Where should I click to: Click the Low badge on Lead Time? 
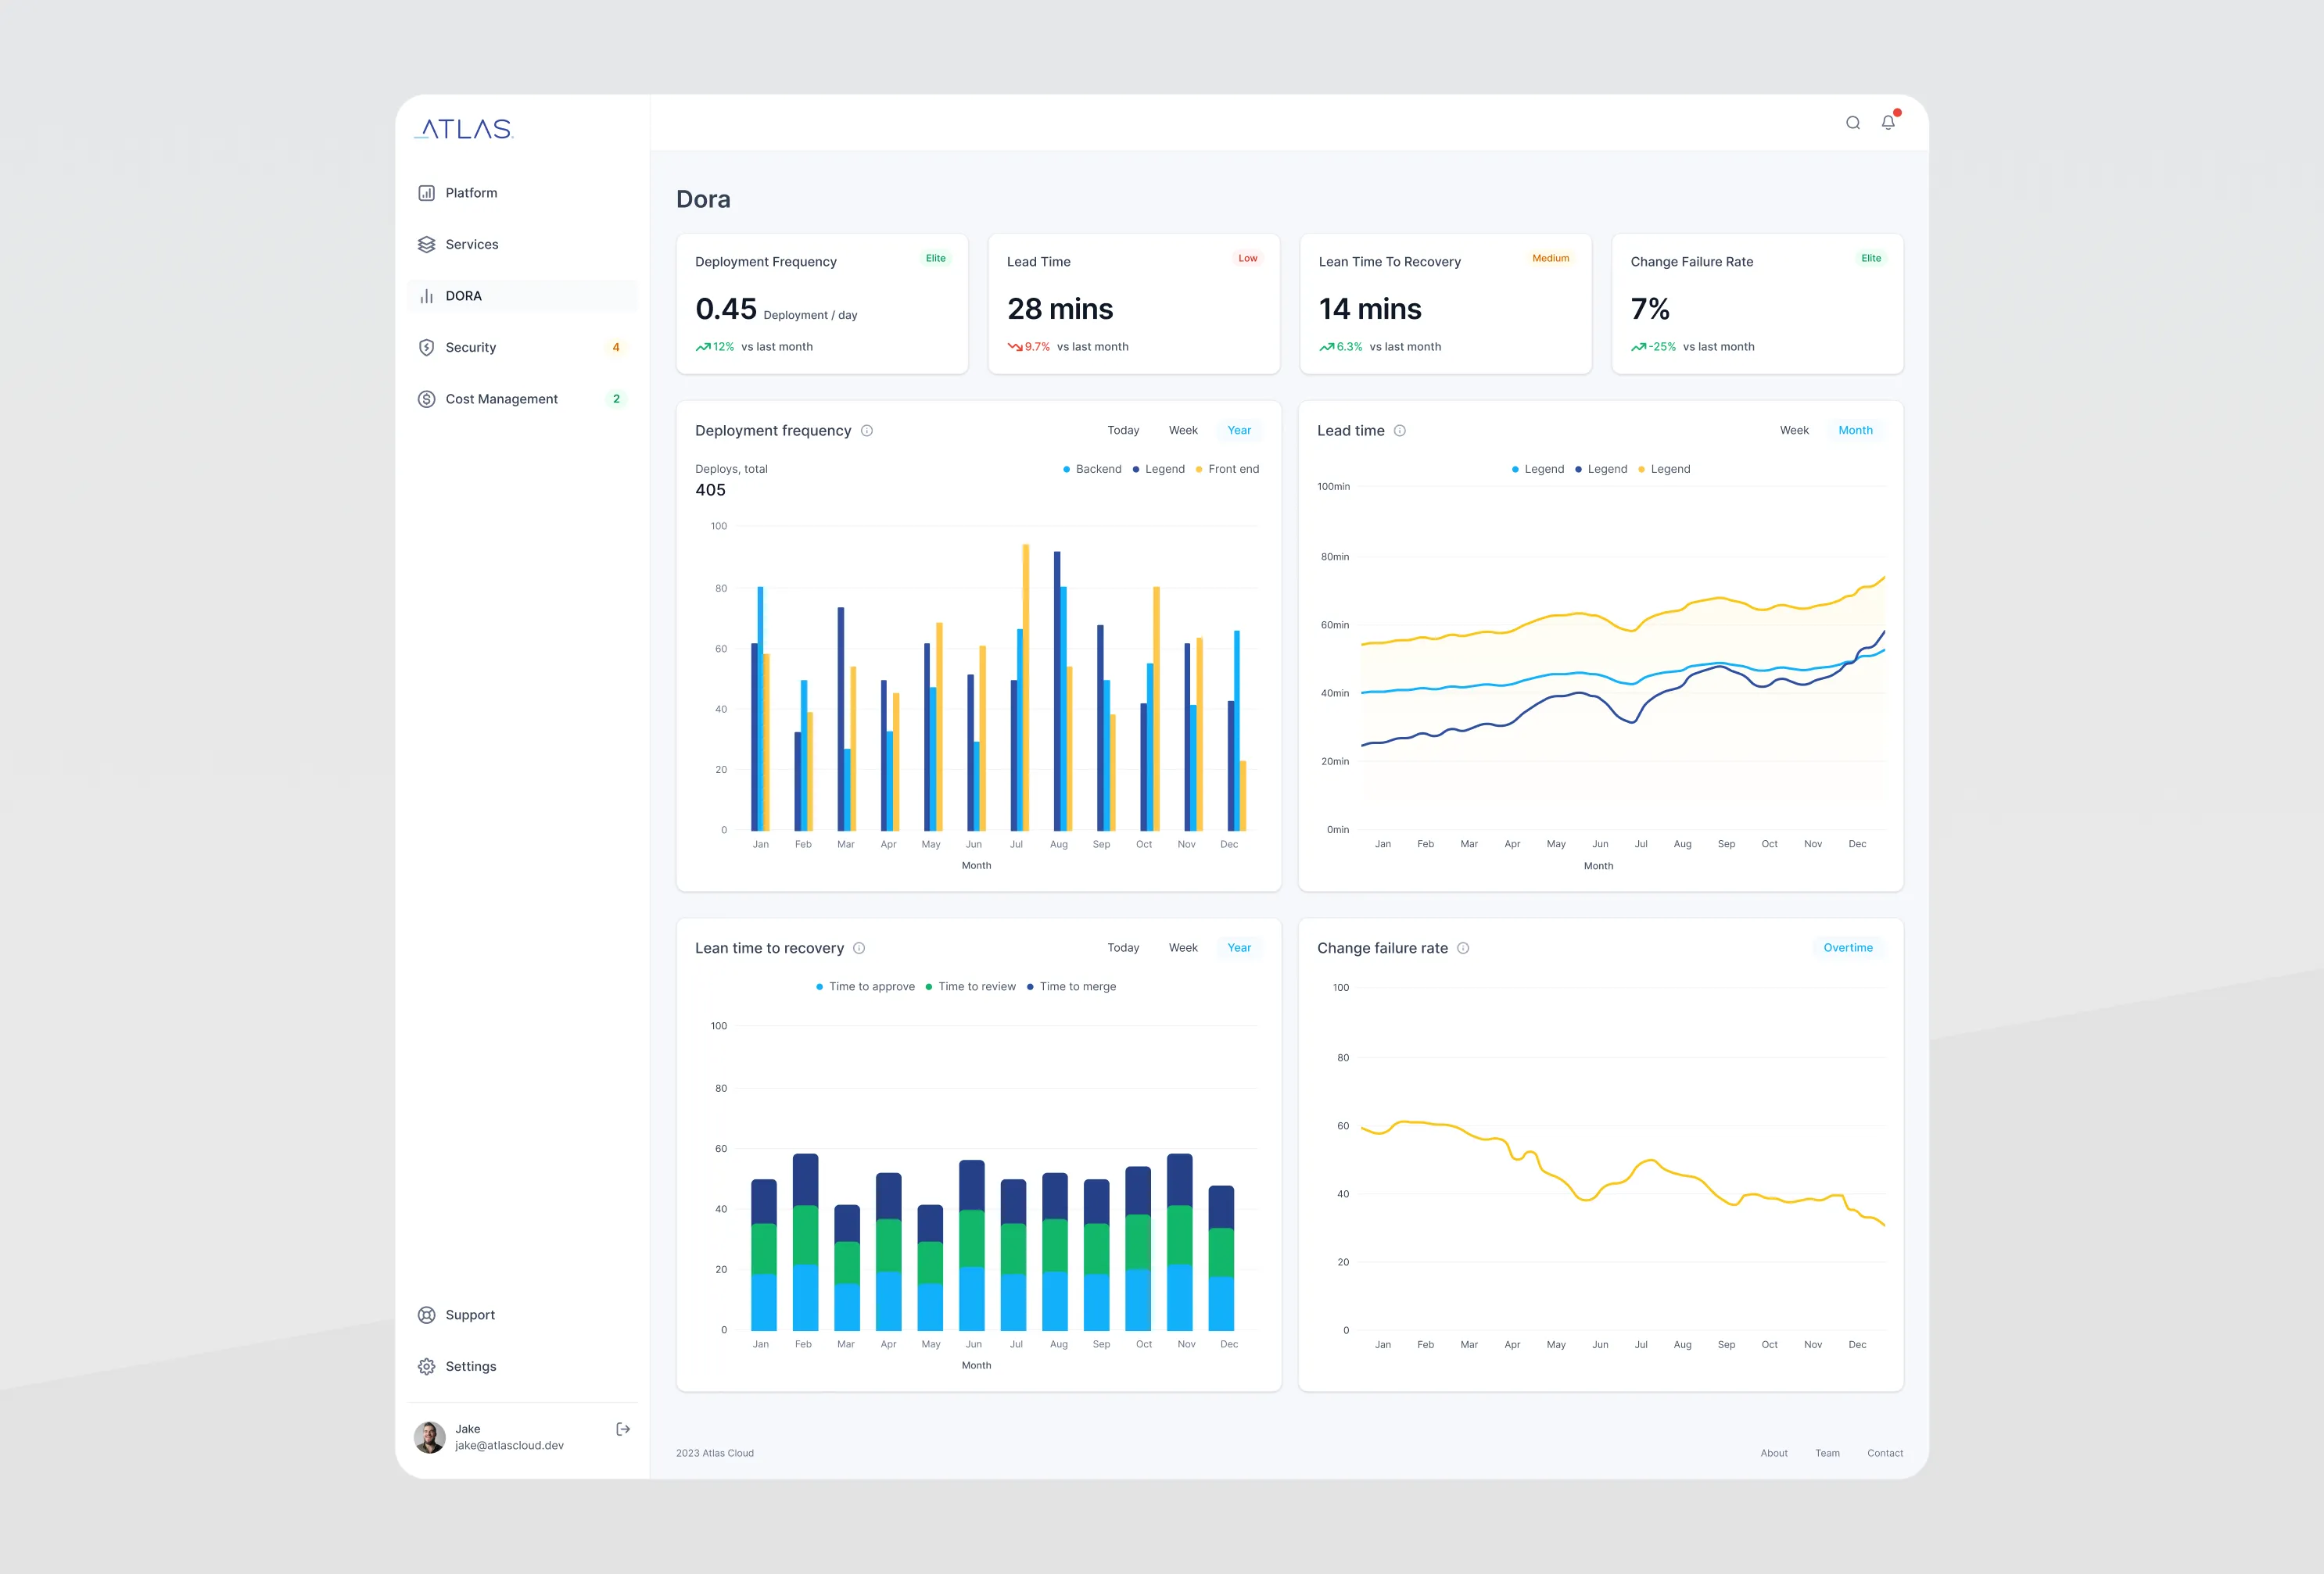click(1247, 259)
